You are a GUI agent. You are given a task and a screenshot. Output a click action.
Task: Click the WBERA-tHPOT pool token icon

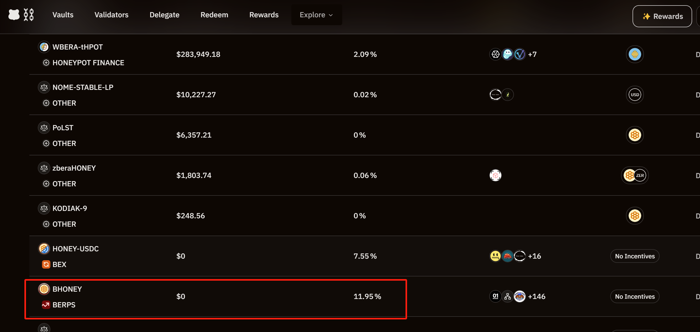pyautogui.click(x=44, y=47)
